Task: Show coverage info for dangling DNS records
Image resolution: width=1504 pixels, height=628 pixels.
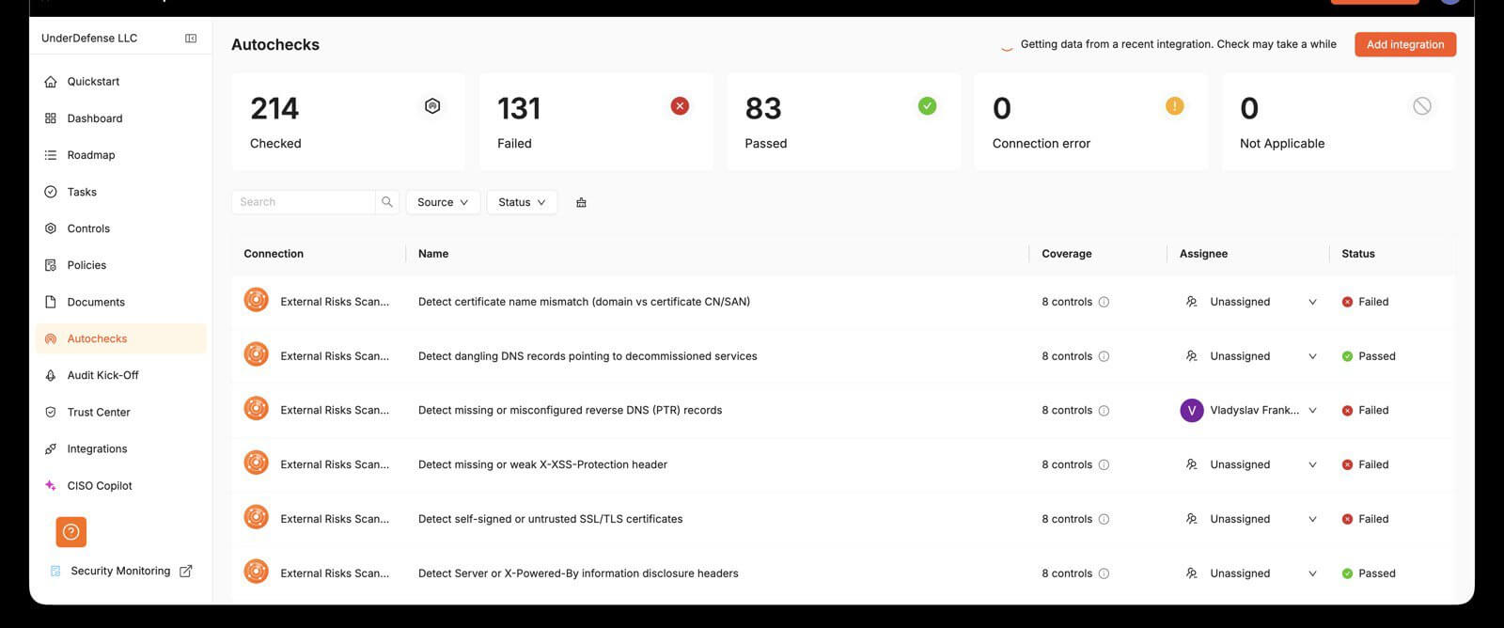Action: (x=1104, y=356)
